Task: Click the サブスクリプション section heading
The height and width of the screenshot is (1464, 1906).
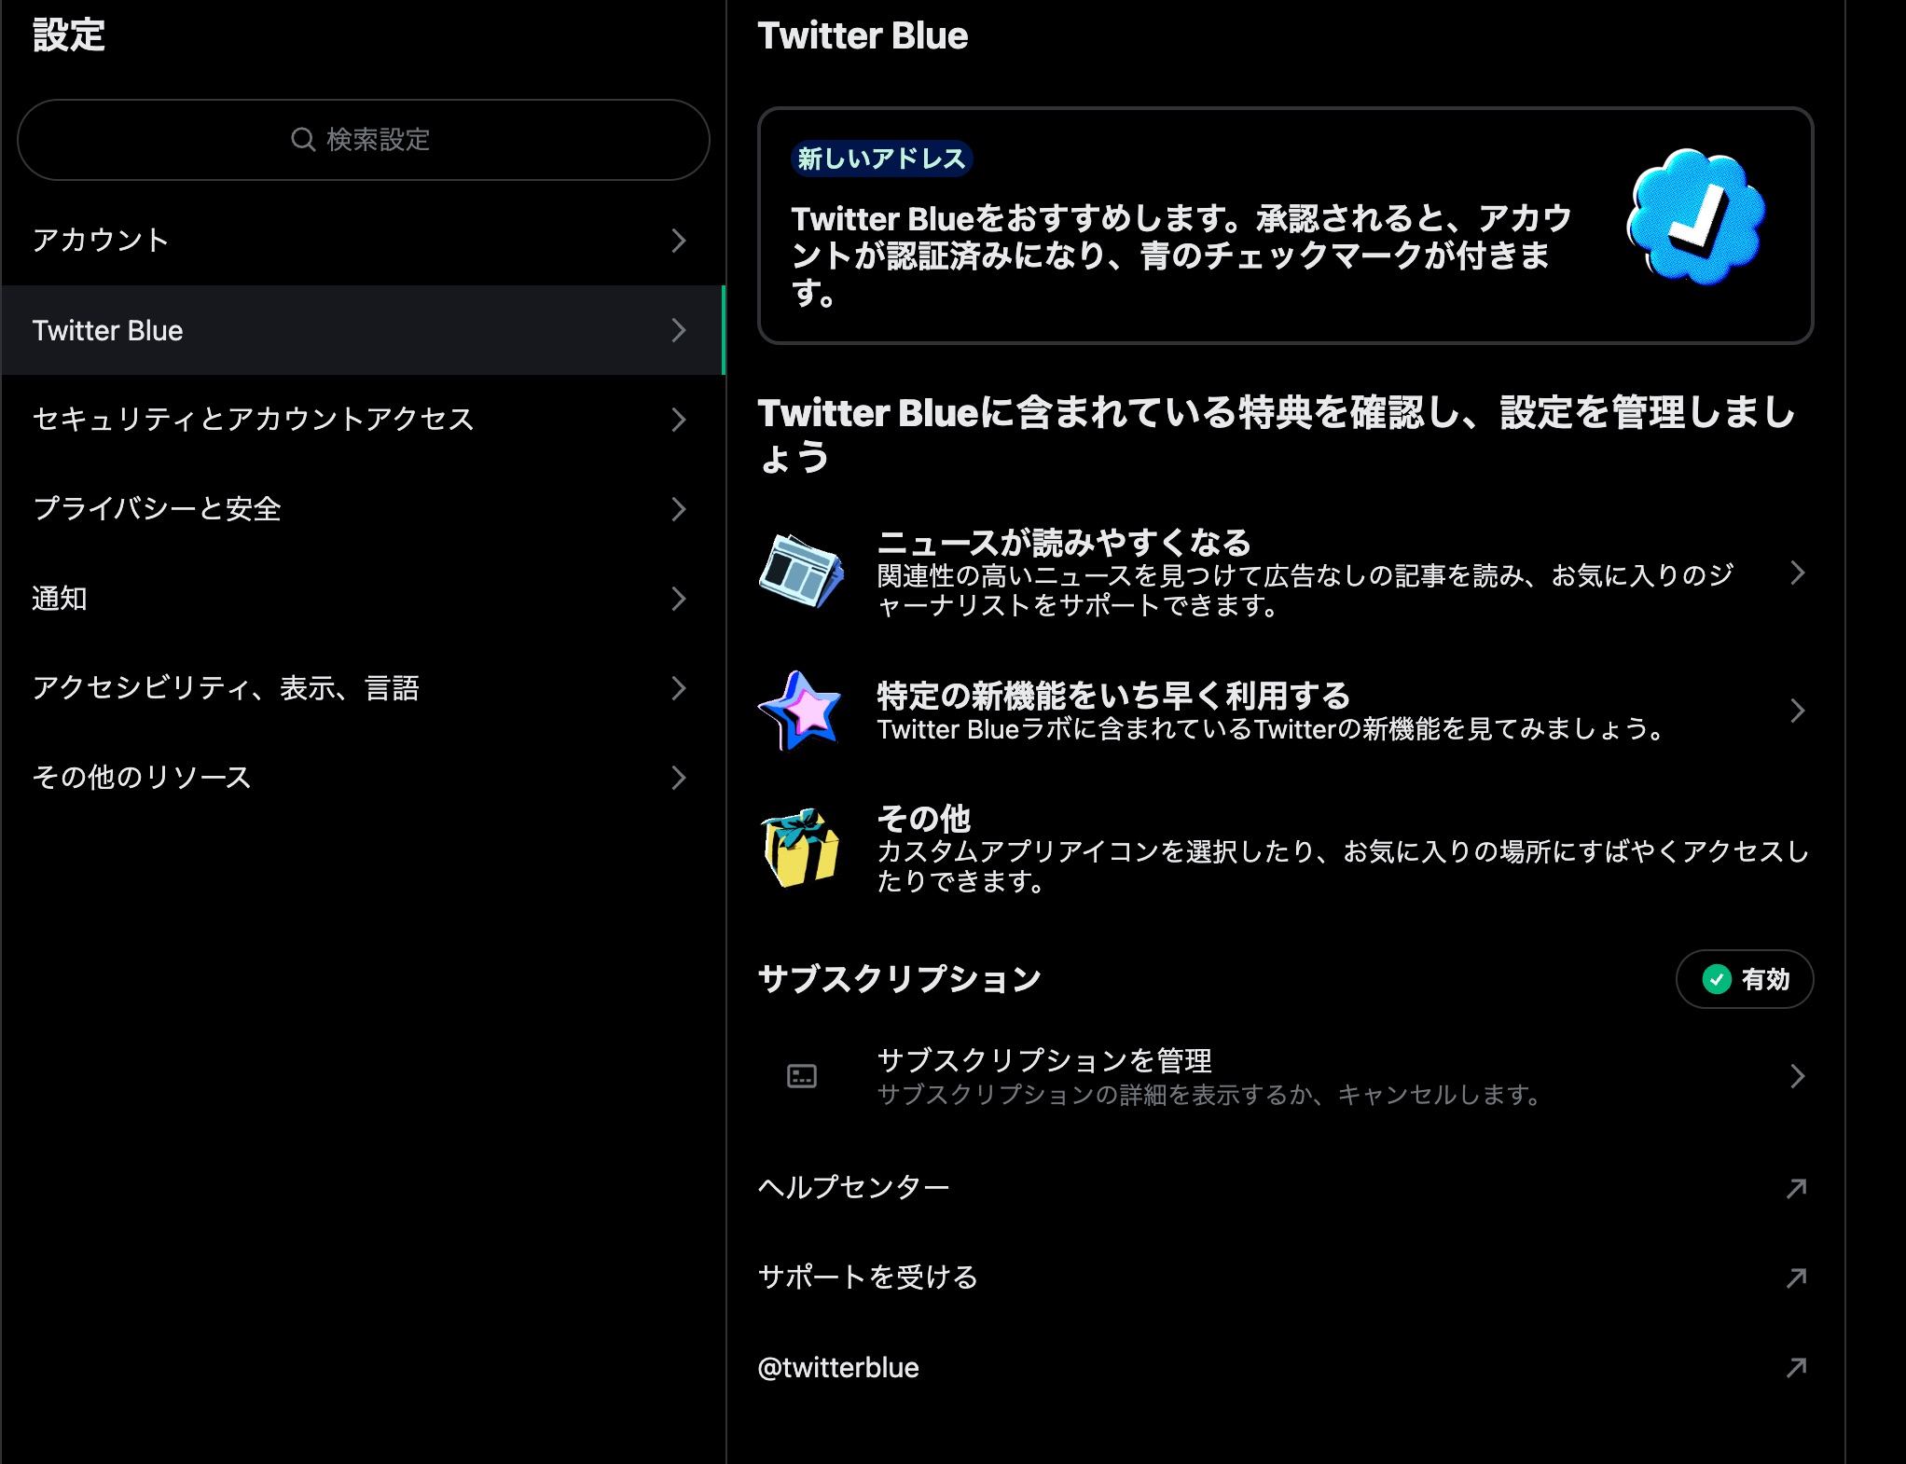Action: 899,979
